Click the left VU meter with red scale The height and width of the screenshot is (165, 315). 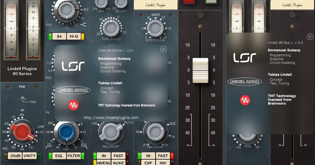[11, 30]
